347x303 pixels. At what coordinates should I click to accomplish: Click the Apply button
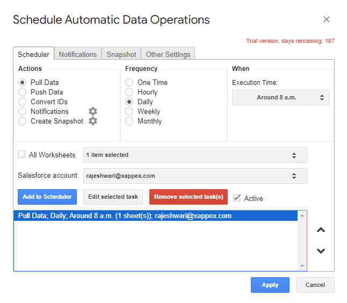point(270,285)
